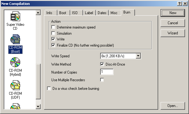The width and height of the screenshot is (189, 114).
Task: Toggle the Simulation checkbox
Action: (53, 33)
